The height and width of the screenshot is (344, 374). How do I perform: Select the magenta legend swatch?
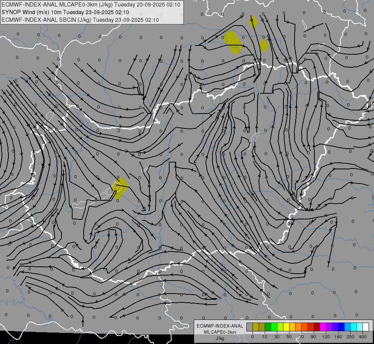click(x=323, y=327)
